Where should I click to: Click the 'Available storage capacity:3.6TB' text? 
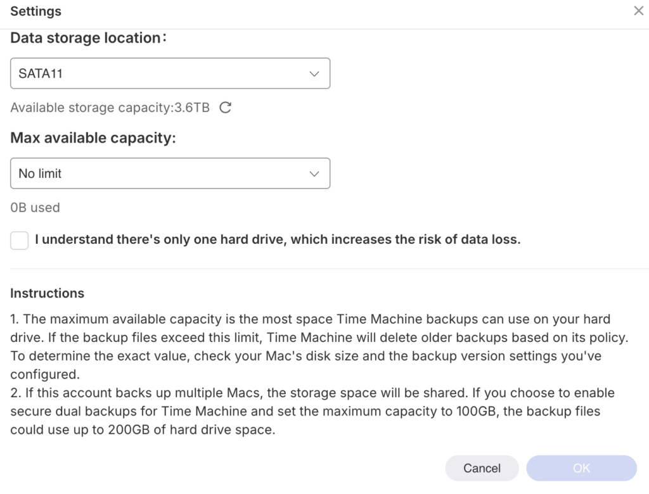(110, 108)
